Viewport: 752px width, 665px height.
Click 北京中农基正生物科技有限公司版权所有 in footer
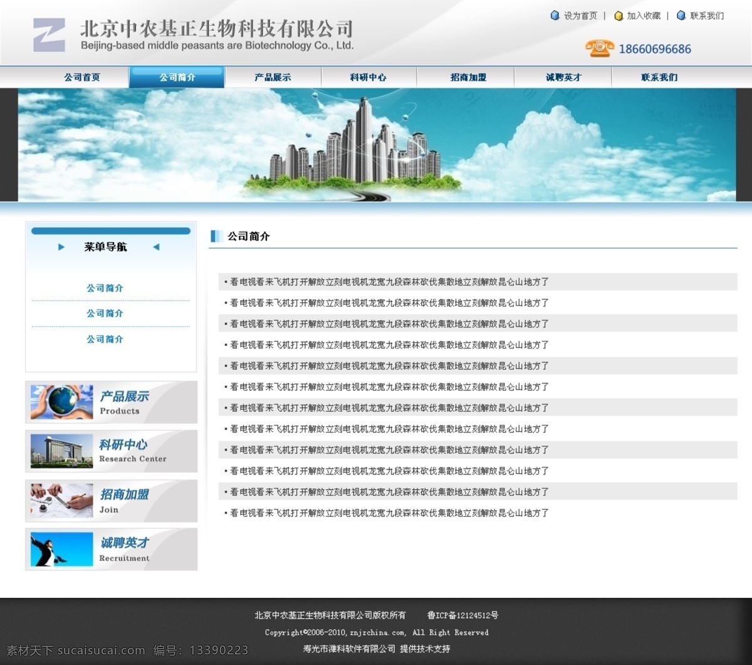pyautogui.click(x=330, y=615)
